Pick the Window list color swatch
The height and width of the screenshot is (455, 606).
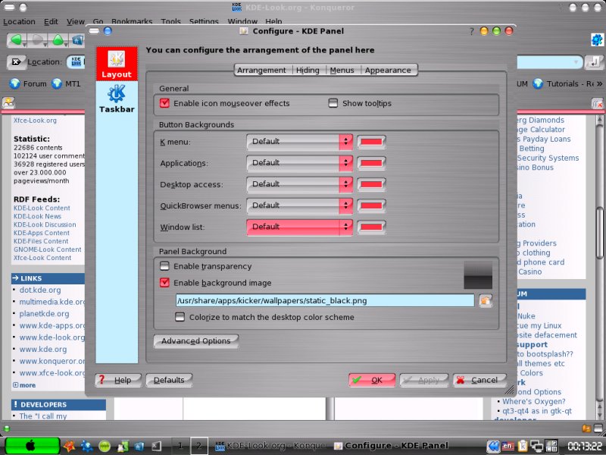pos(371,227)
